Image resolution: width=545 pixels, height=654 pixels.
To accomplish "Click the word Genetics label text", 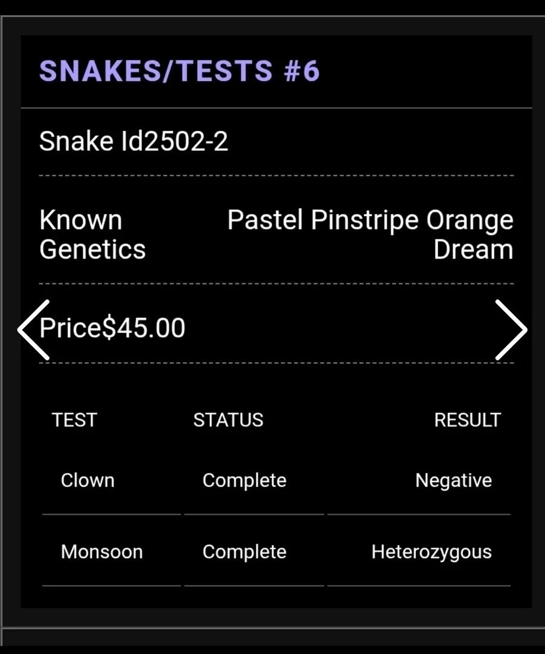I will click(93, 249).
